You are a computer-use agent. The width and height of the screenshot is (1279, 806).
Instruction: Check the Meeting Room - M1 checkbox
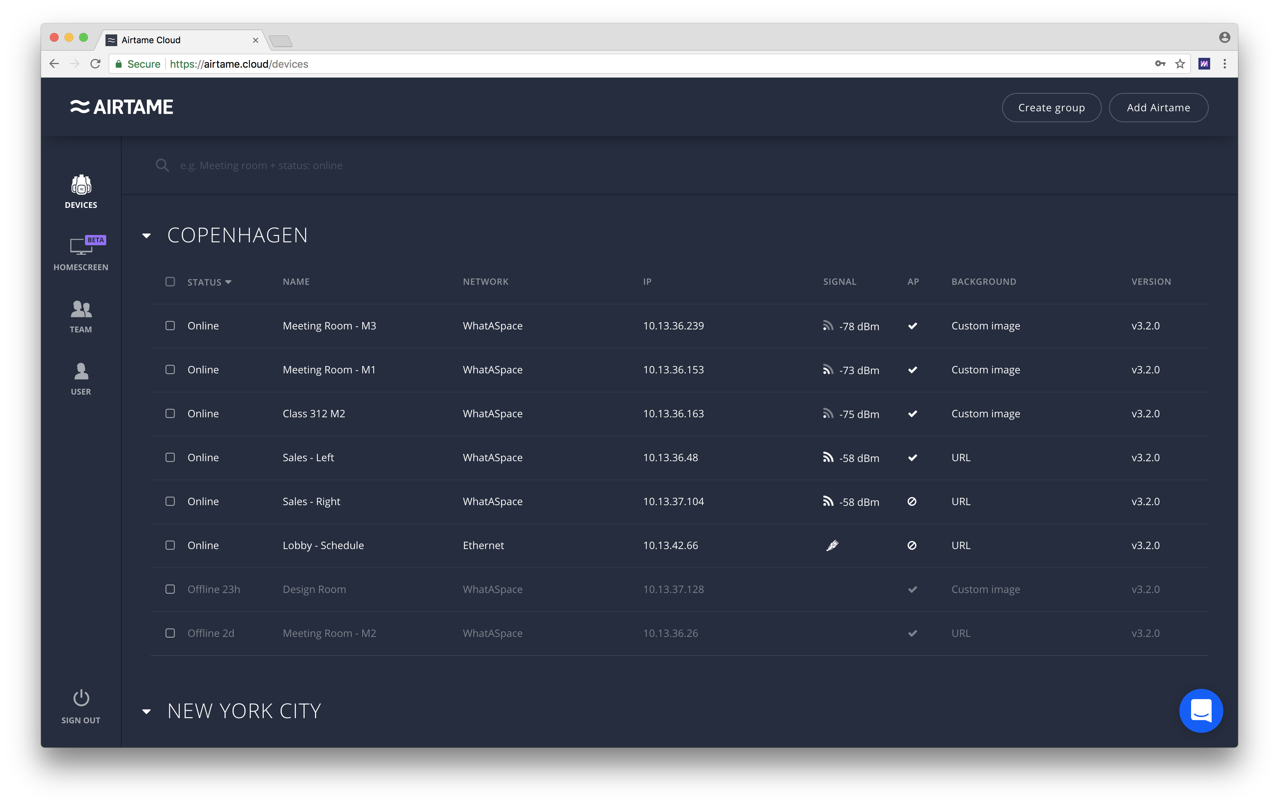tap(170, 370)
